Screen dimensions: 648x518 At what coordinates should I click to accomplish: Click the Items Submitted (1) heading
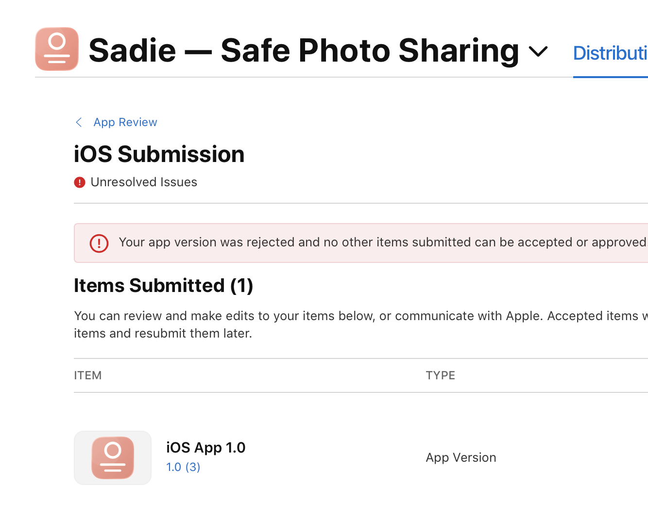pyautogui.click(x=164, y=286)
